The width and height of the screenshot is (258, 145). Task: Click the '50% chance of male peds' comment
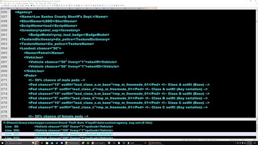click(x=56, y=80)
